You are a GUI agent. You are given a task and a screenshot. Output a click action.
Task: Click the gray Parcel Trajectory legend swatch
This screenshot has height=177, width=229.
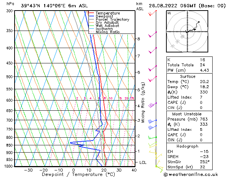tap(91, 19)
